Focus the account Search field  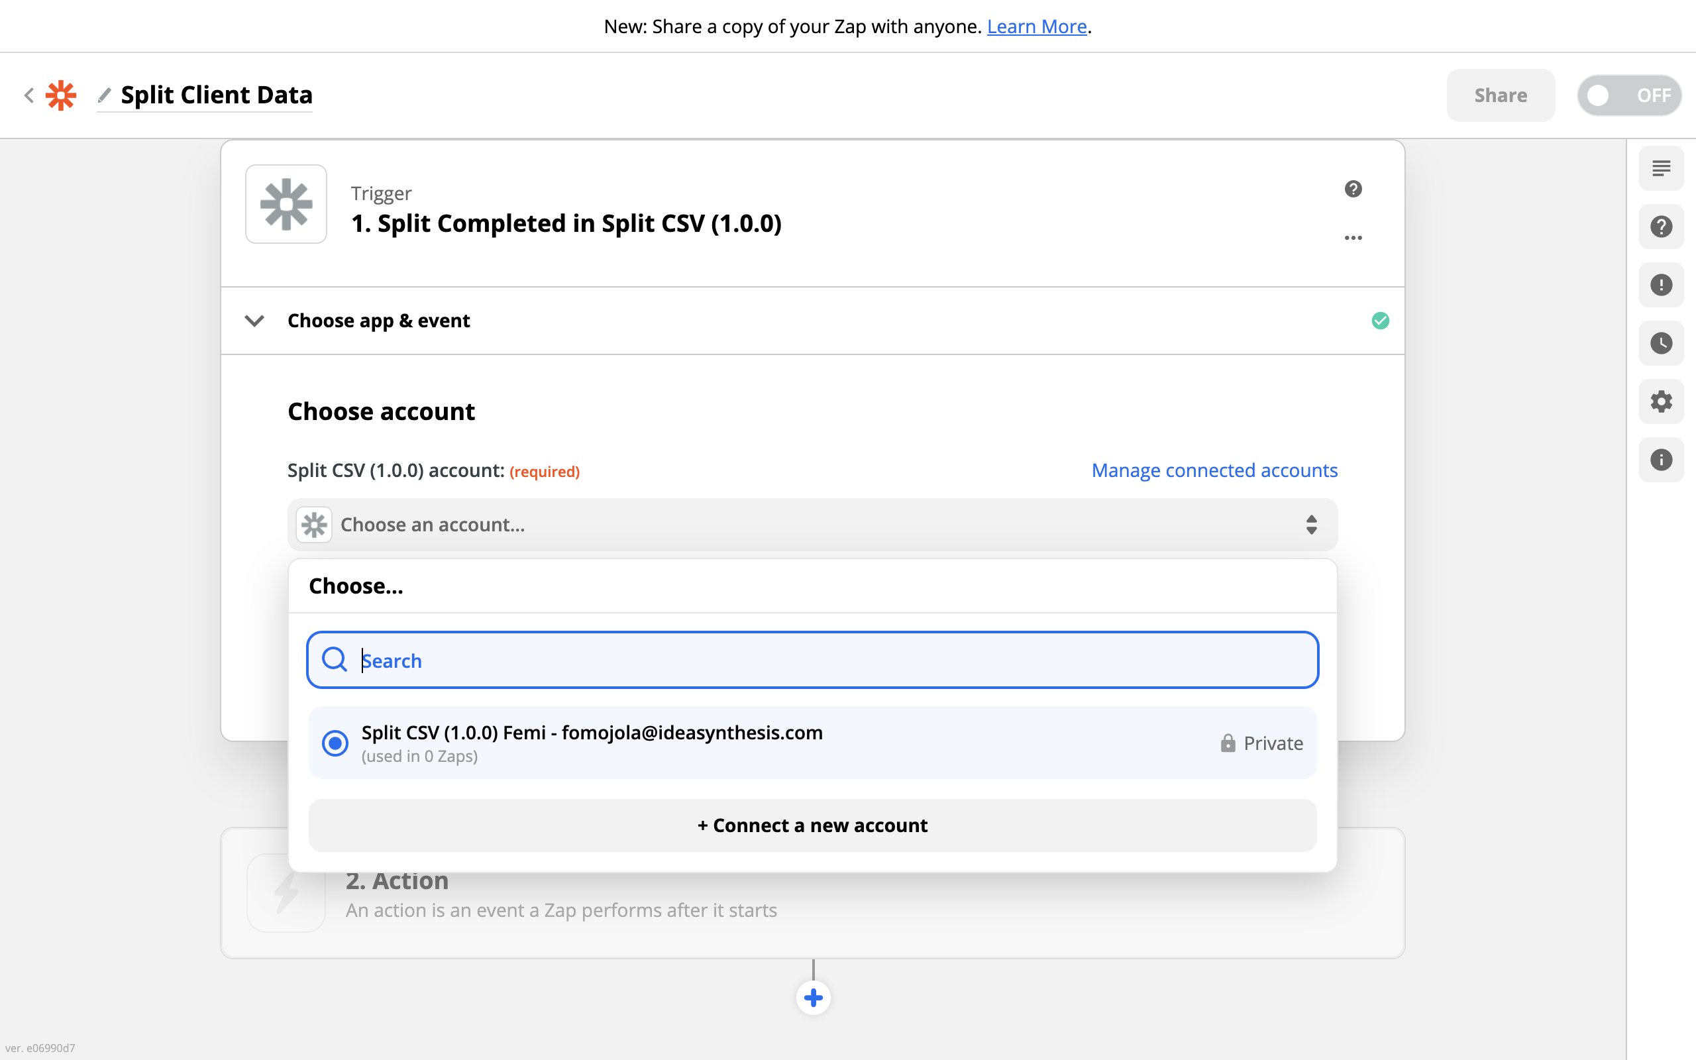pos(812,660)
